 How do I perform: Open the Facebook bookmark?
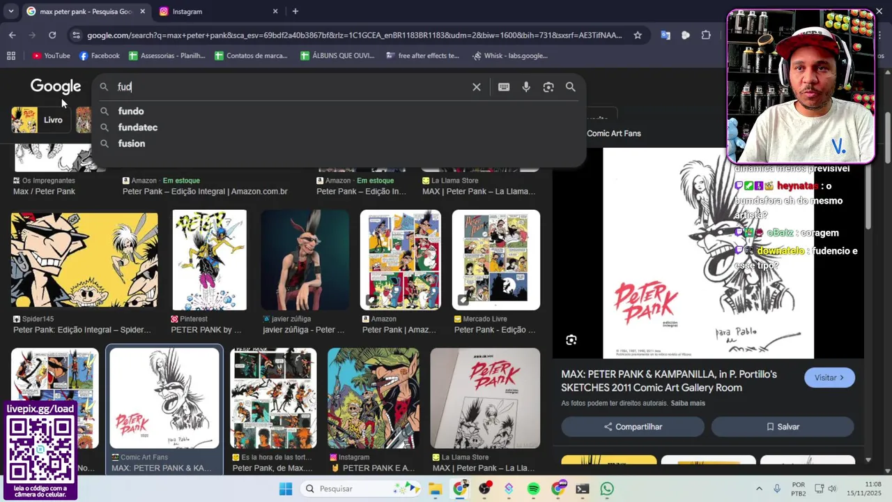pos(99,56)
